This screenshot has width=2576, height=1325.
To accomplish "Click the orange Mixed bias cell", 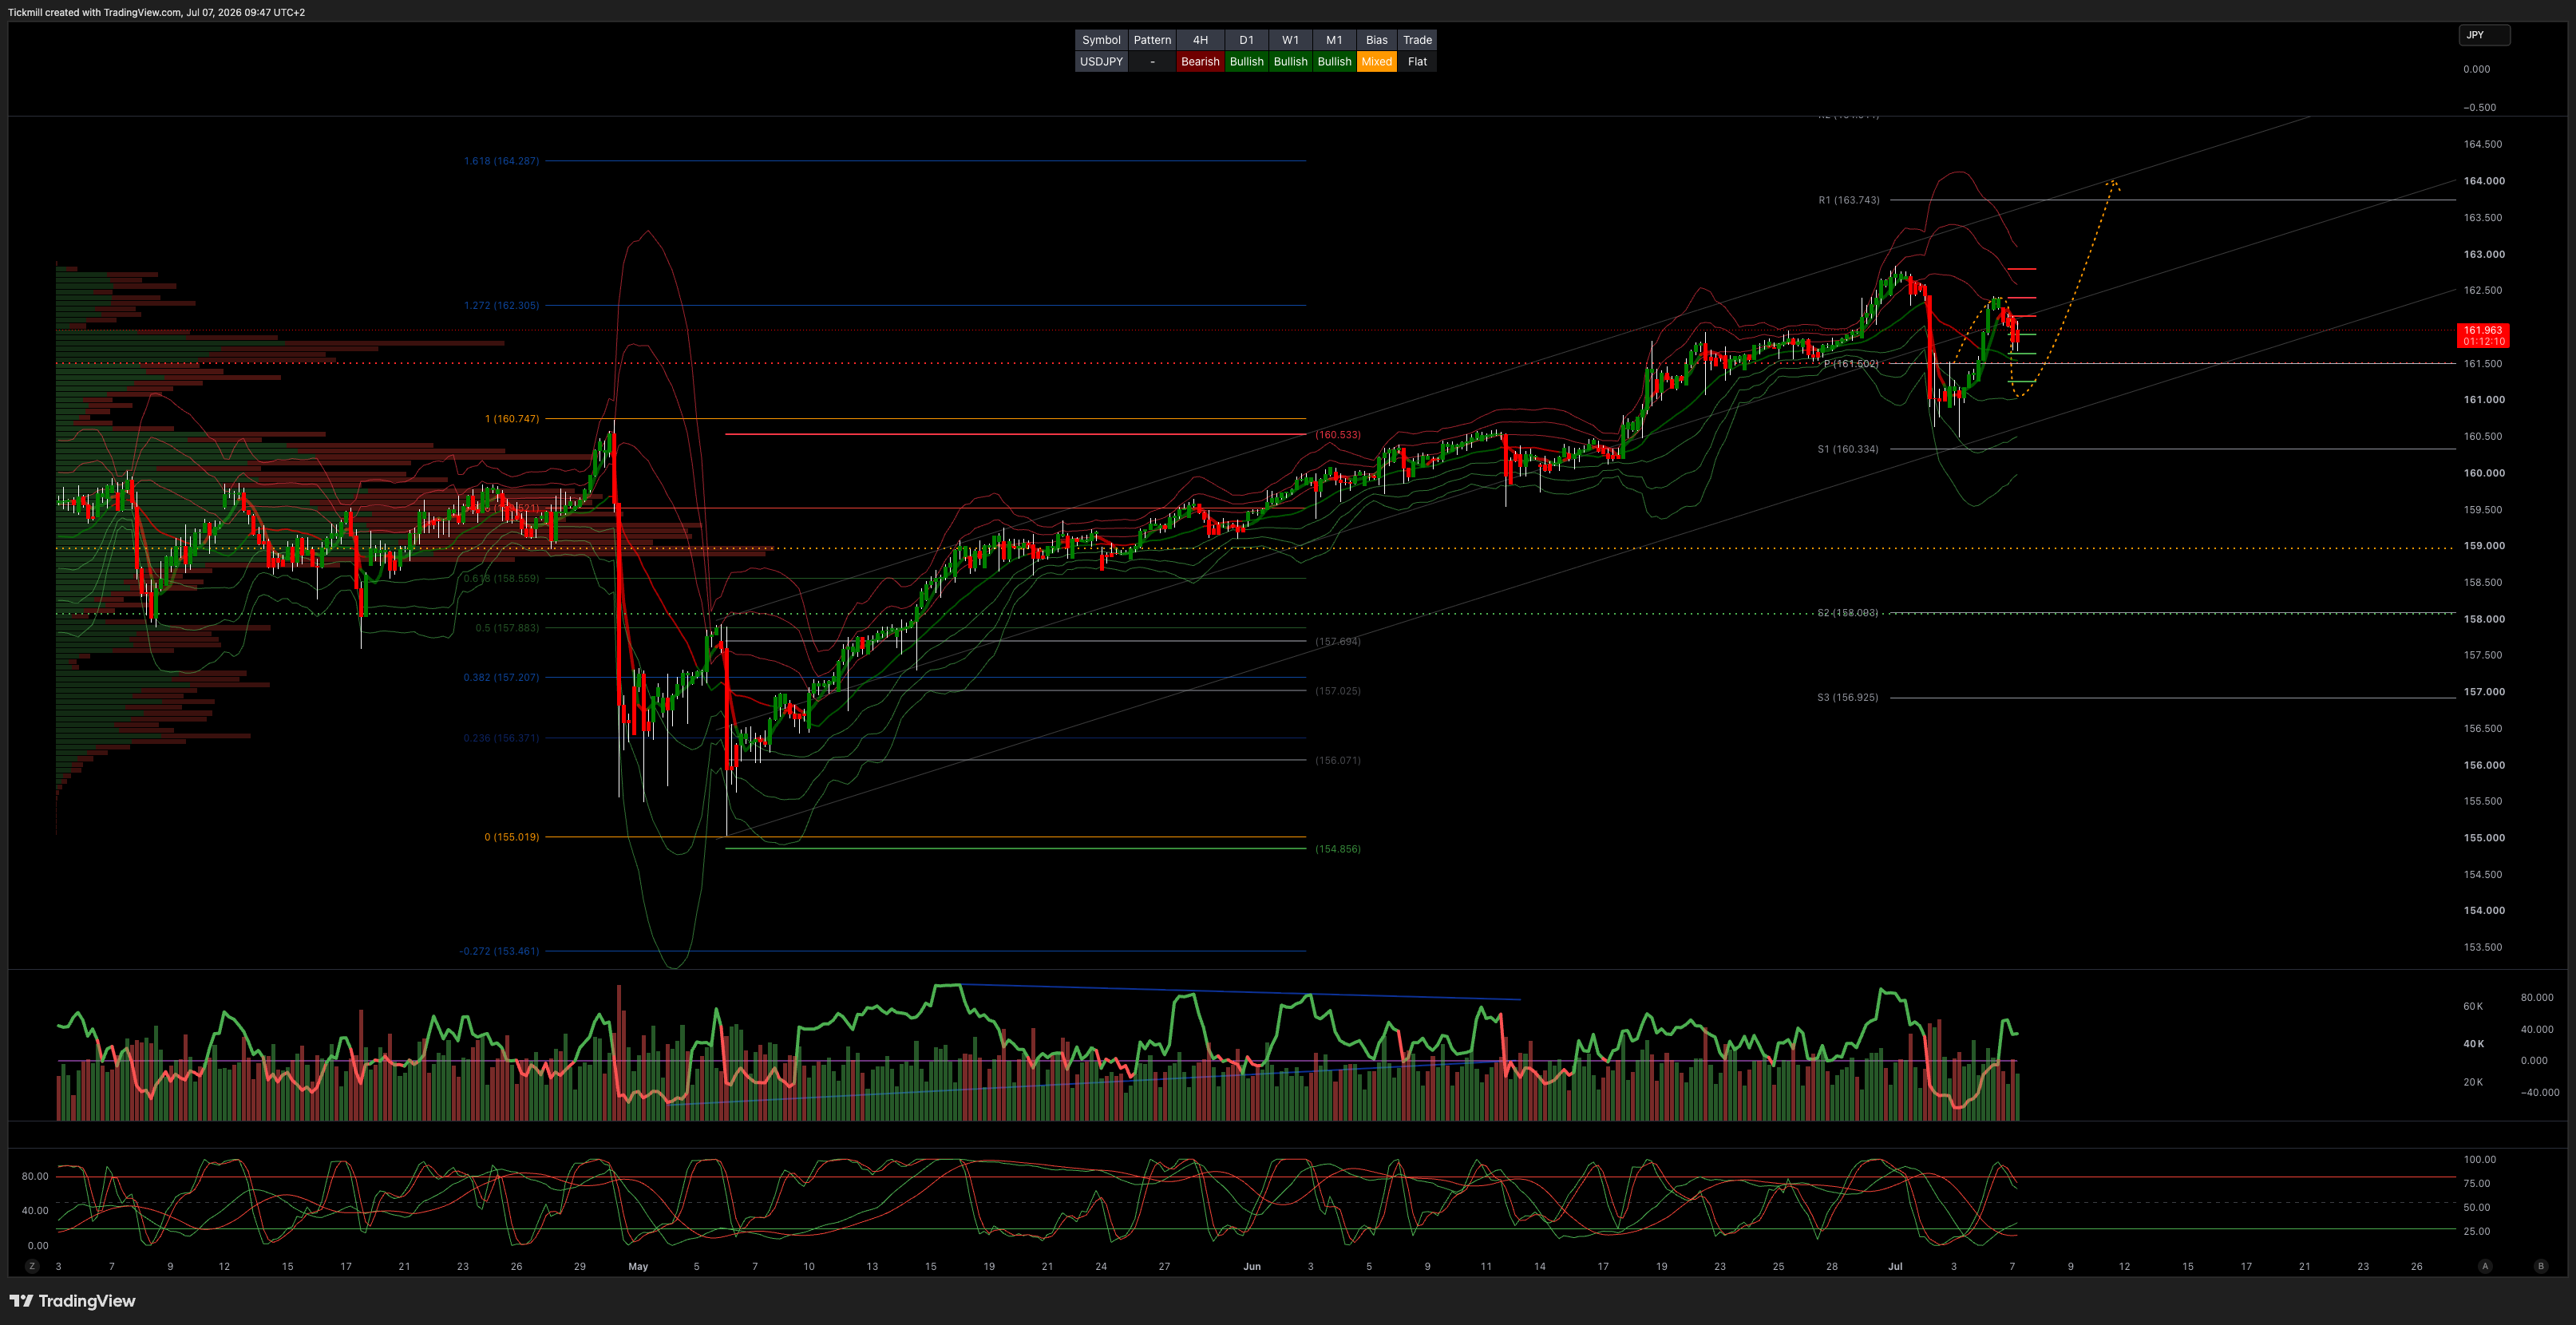I will 1376,61.
